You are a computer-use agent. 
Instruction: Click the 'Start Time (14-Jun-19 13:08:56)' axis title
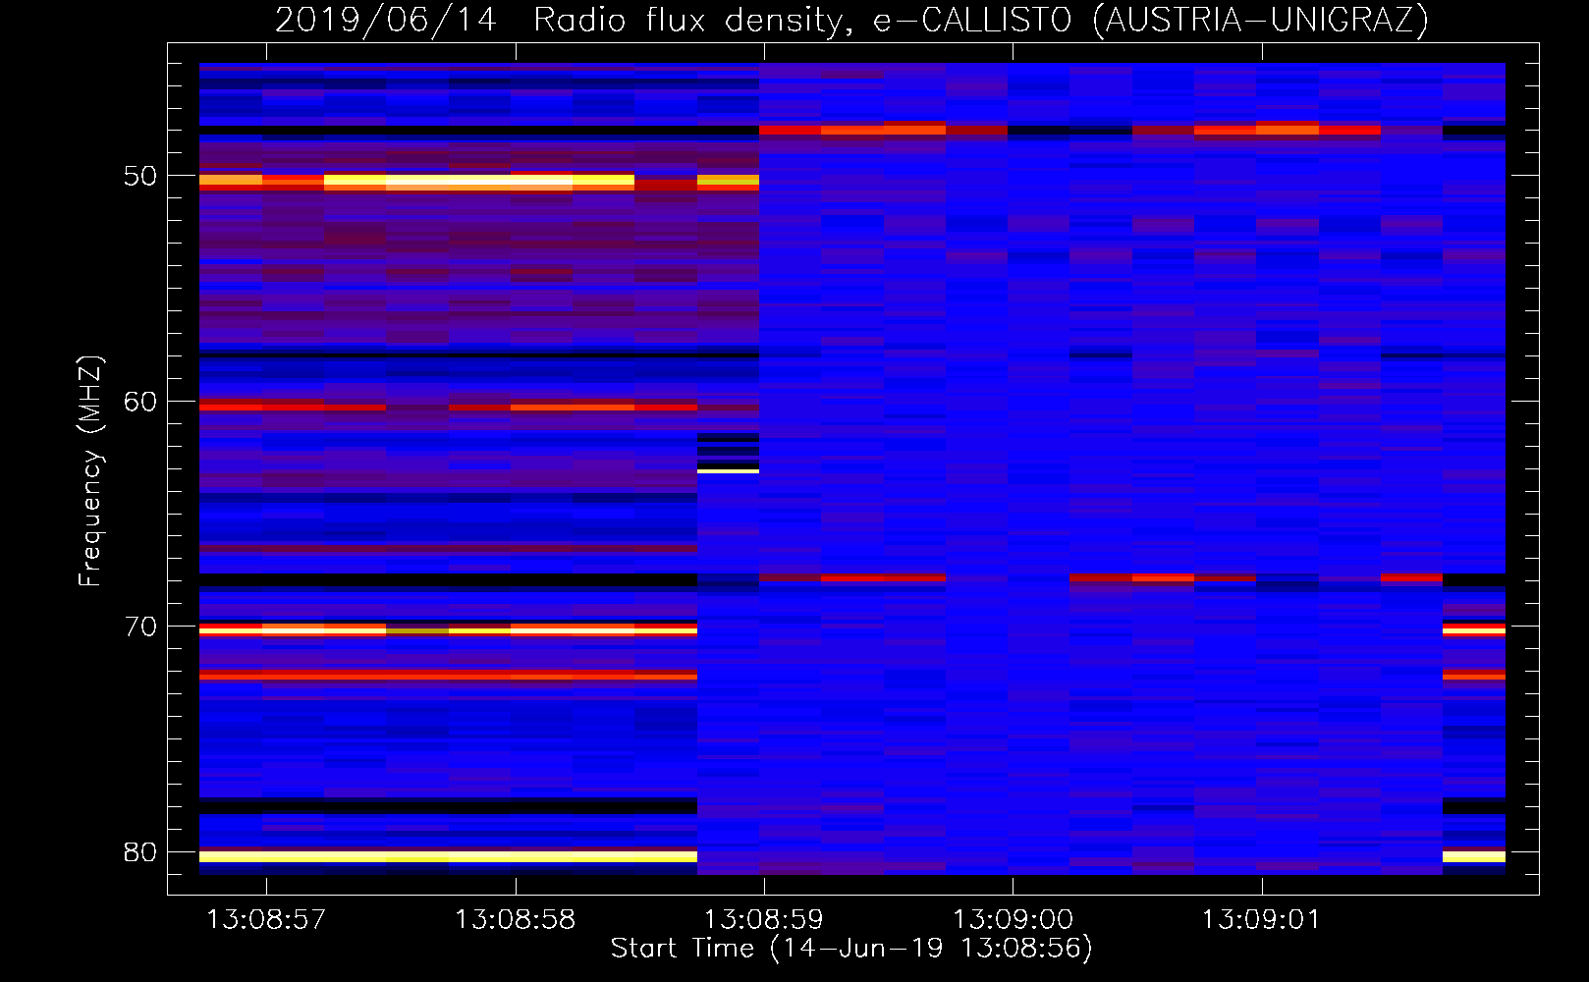pyautogui.click(x=851, y=949)
